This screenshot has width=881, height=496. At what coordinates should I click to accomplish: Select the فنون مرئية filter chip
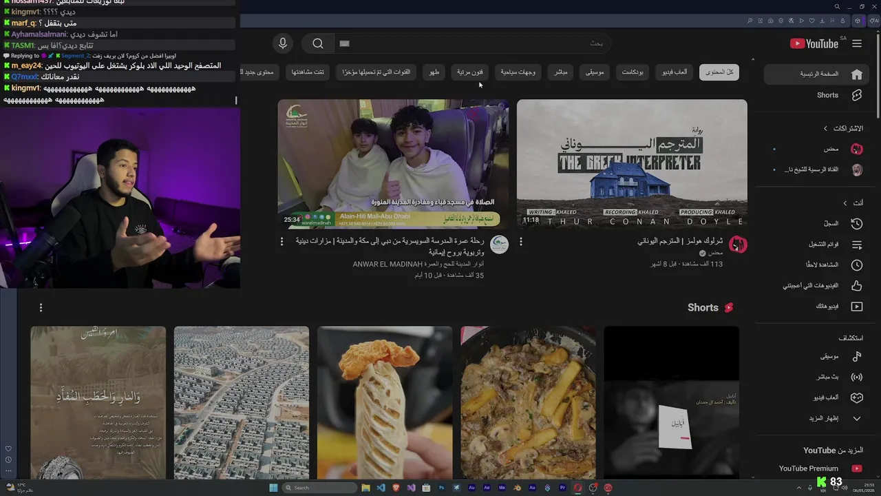coord(470,72)
